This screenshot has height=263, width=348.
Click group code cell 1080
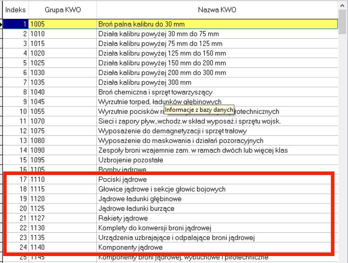63,141
